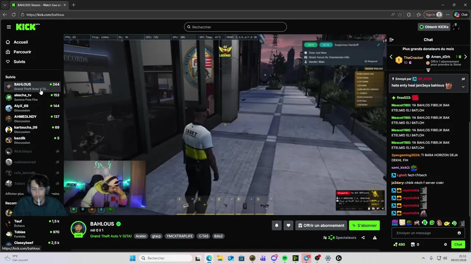This screenshot has width=471, height=264.
Task: Open Tobias recommended channel
Action: coord(32,234)
